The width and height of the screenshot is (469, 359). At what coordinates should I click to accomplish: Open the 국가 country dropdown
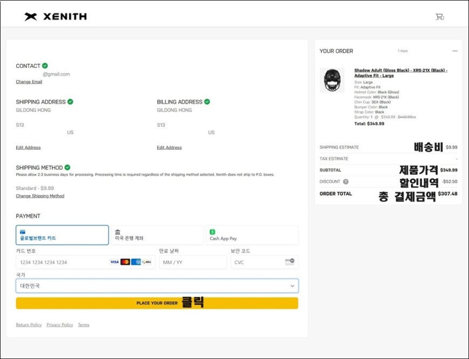point(157,286)
